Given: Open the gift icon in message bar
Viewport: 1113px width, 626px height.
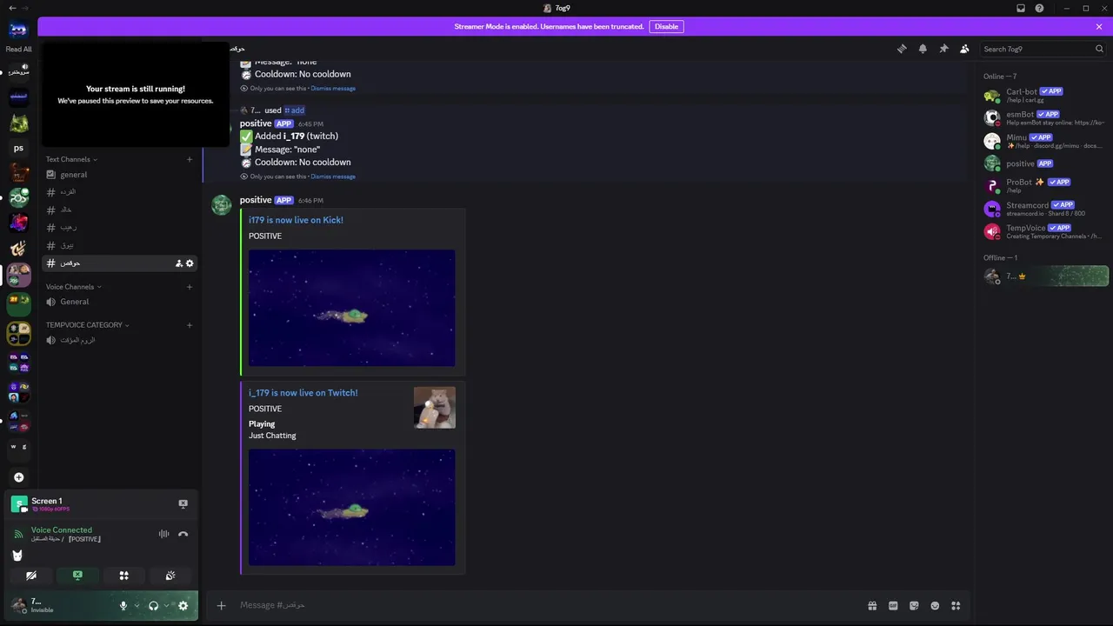Looking at the screenshot, I should point(872,605).
